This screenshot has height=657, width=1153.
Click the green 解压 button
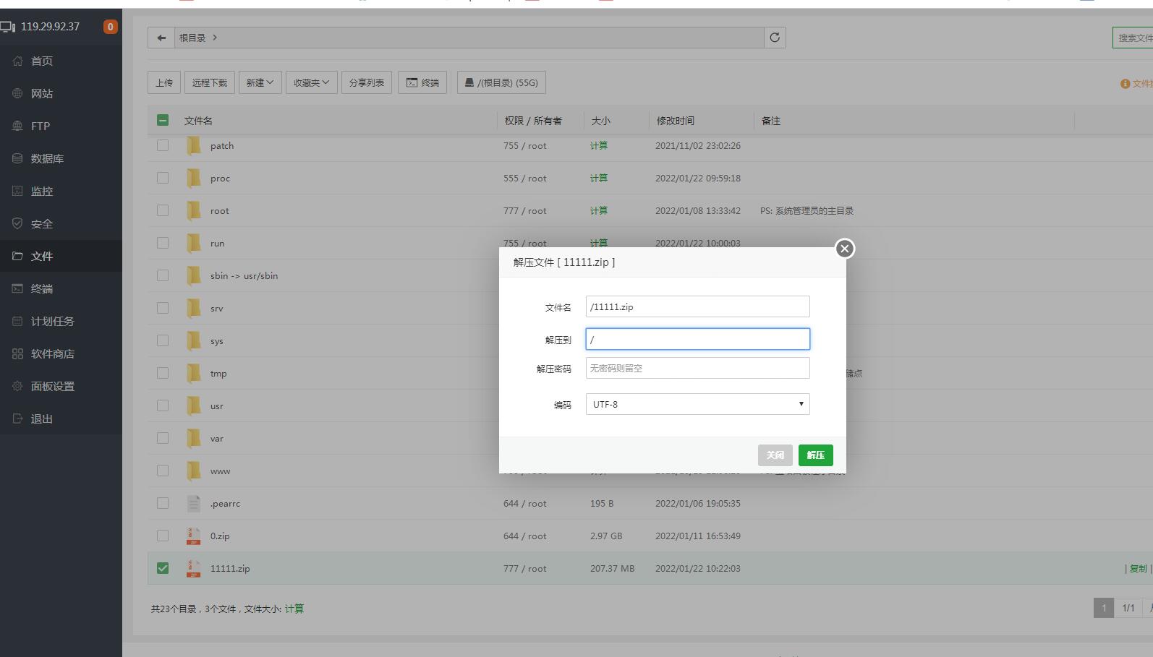[815, 455]
